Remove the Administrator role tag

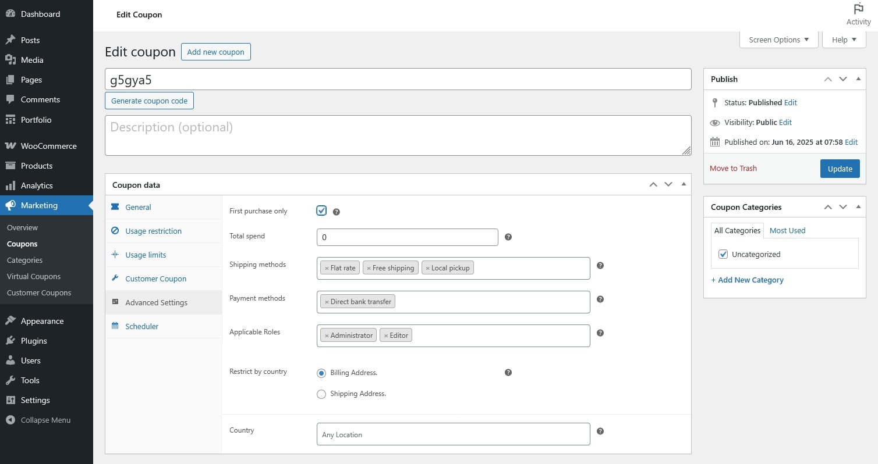coord(327,335)
